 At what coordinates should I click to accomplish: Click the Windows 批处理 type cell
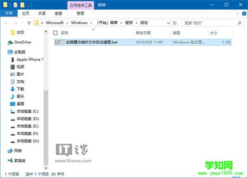coord(188,42)
